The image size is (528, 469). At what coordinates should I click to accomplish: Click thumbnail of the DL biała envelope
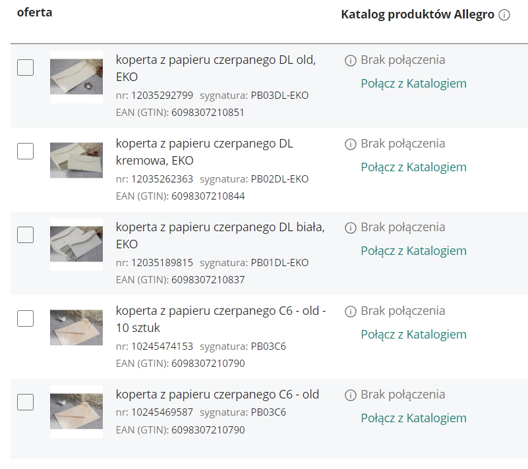pos(76,244)
